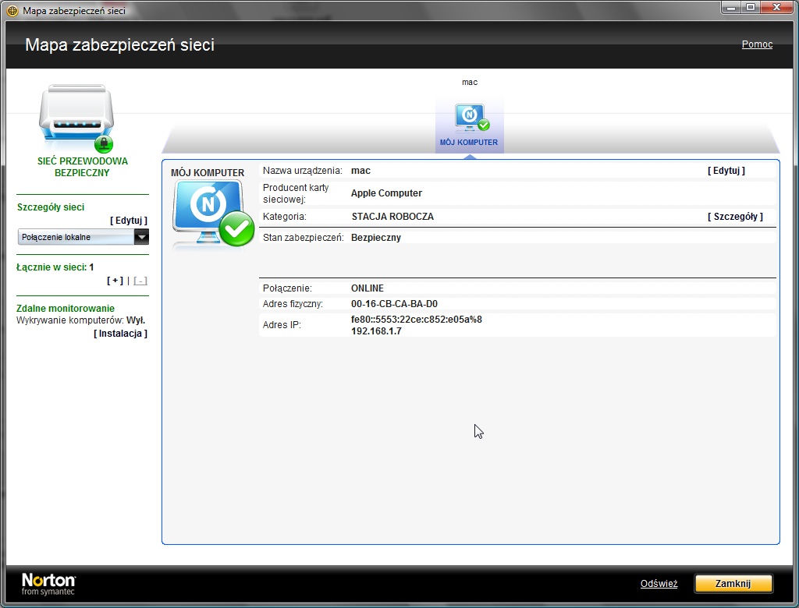
Task: Select the MÓJ KOMPUTER device icon in network map
Action: pos(469,123)
